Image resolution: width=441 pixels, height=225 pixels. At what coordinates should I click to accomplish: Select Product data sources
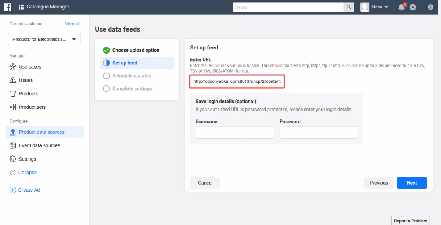pos(44,132)
